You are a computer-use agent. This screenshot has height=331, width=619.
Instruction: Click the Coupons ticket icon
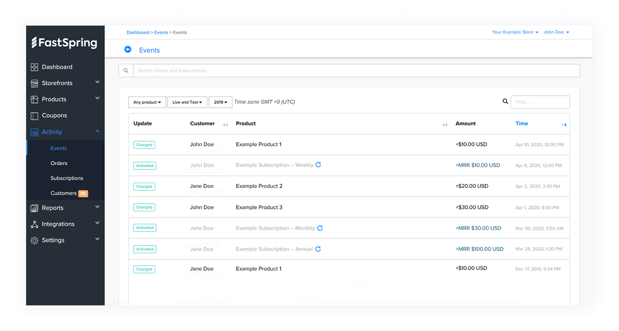34,116
